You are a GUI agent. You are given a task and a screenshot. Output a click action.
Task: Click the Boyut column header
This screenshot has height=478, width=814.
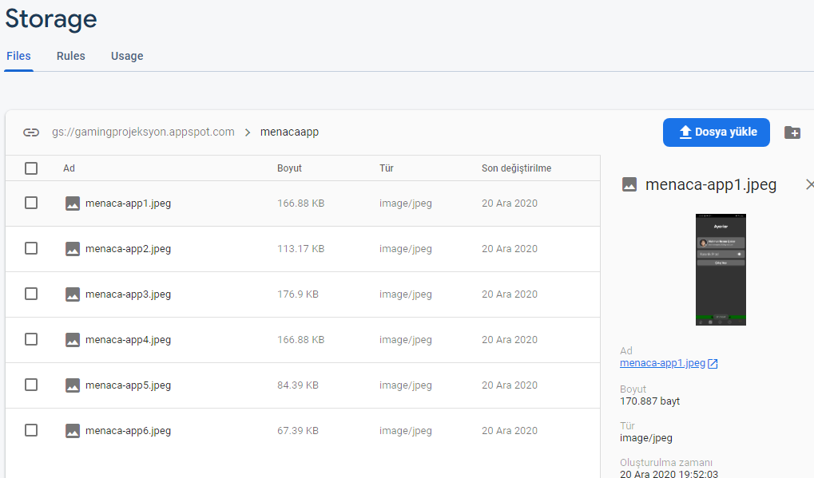click(289, 168)
